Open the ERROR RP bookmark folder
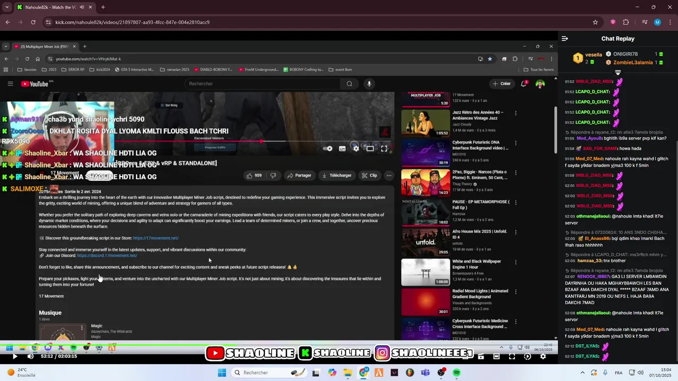 click(73, 69)
